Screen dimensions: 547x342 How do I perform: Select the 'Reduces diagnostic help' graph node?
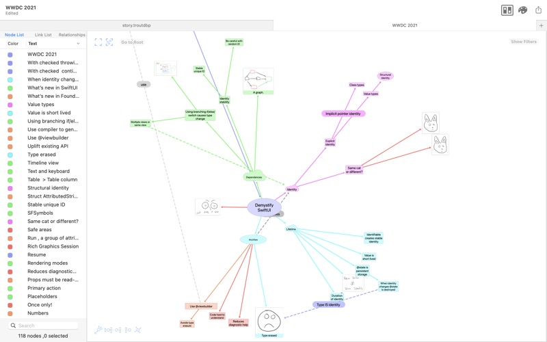click(x=239, y=323)
